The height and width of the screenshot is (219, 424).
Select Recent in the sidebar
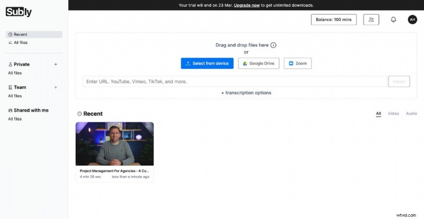coord(34,34)
